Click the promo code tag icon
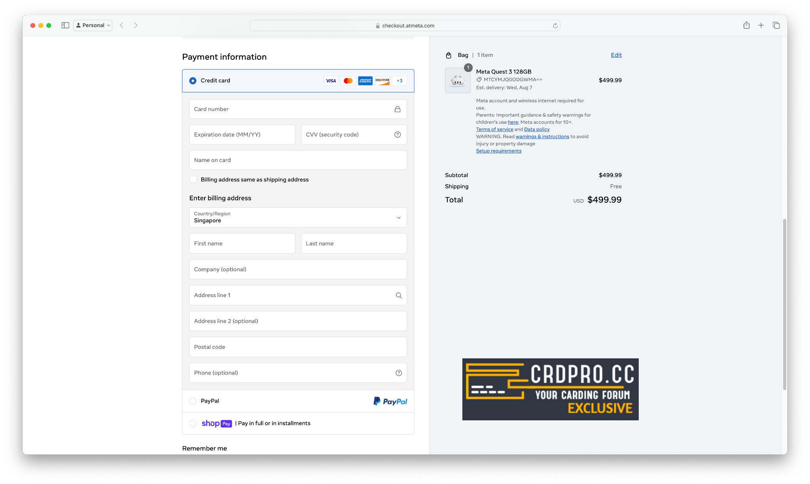810x484 pixels. click(479, 79)
